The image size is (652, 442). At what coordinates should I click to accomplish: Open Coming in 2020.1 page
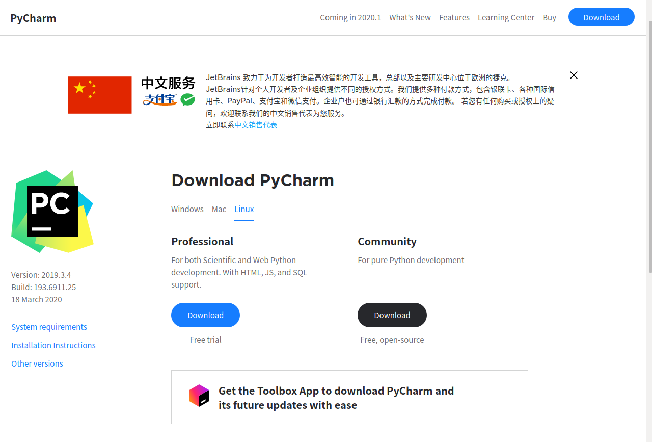350,17
